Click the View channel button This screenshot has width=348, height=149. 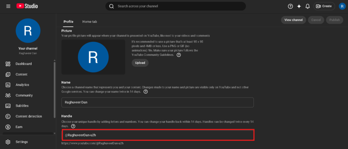(293, 20)
